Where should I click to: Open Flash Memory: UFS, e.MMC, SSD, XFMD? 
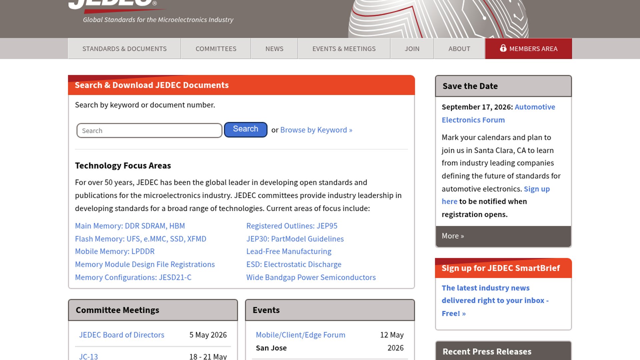[141, 239]
